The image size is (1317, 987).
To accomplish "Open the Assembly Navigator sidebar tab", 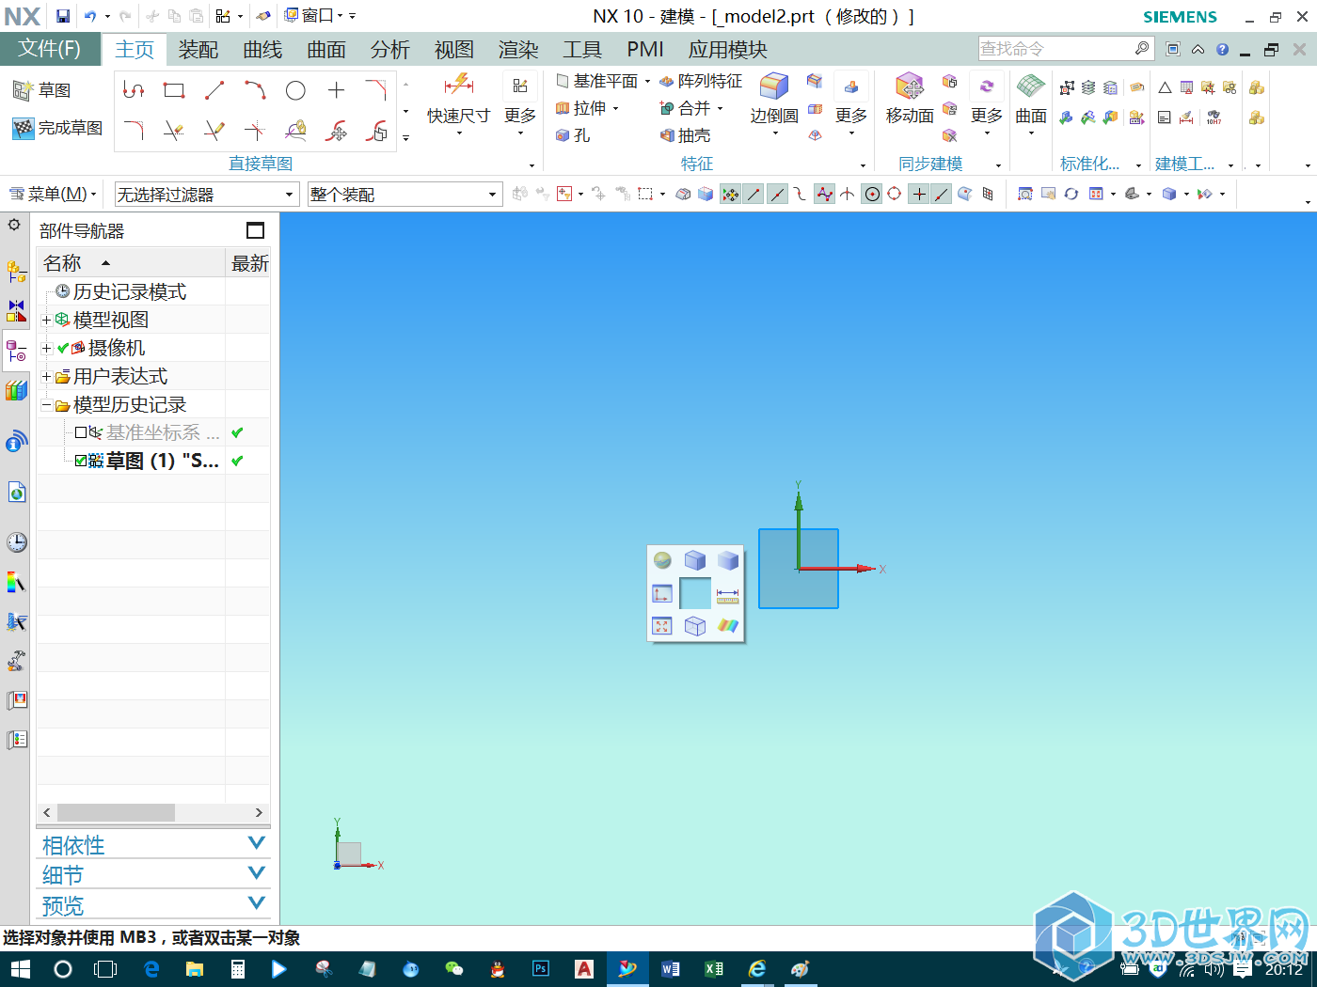I will [x=16, y=272].
